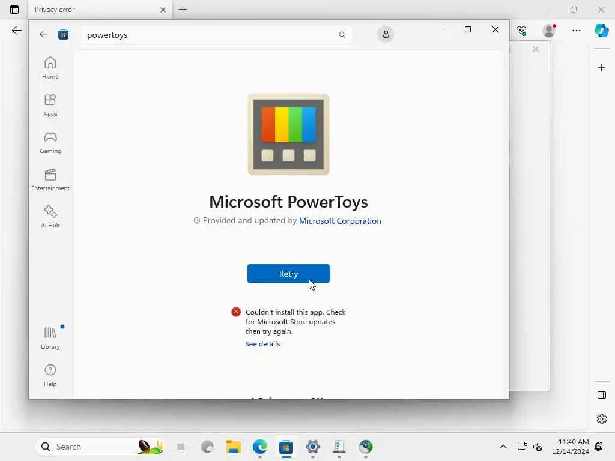The width and height of the screenshot is (615, 461).
Task: Click the Windows taskbar Search box
Action: point(100,447)
